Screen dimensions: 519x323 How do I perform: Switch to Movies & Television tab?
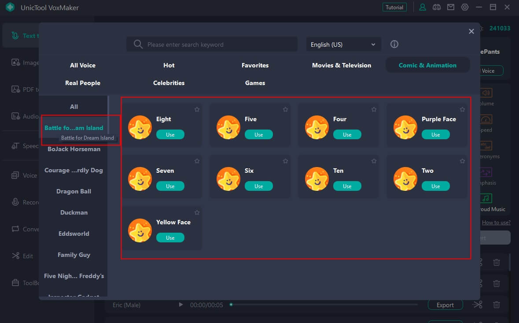342,65
